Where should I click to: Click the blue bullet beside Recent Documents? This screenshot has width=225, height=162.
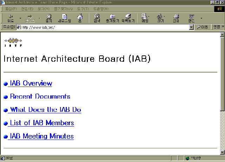6,97
